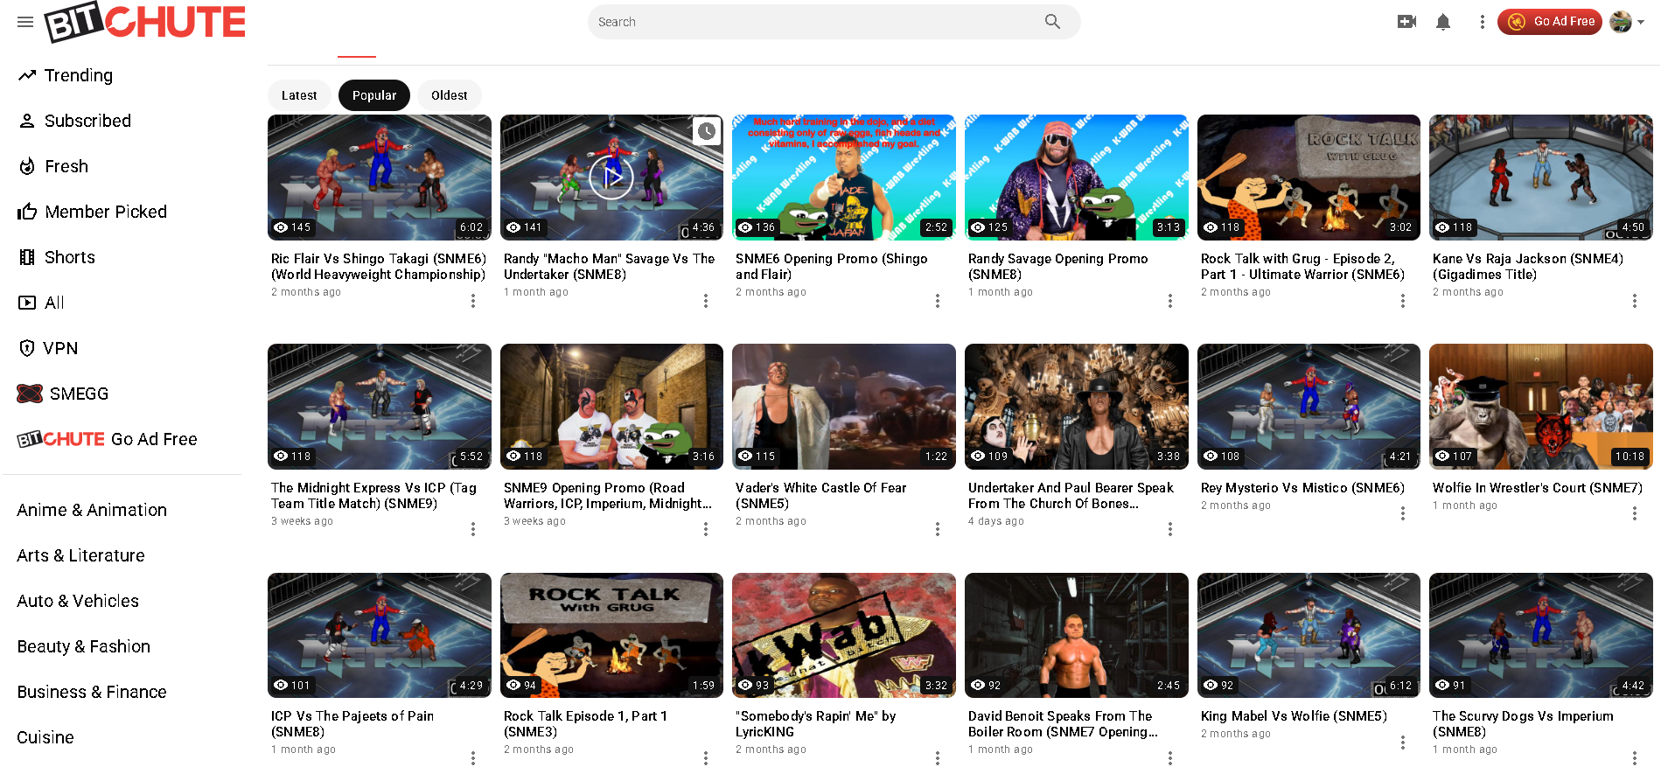Image resolution: width=1668 pixels, height=774 pixels.
Task: Open the Undertaker And Paul Bearer thumbnail
Action: pyautogui.click(x=1077, y=407)
